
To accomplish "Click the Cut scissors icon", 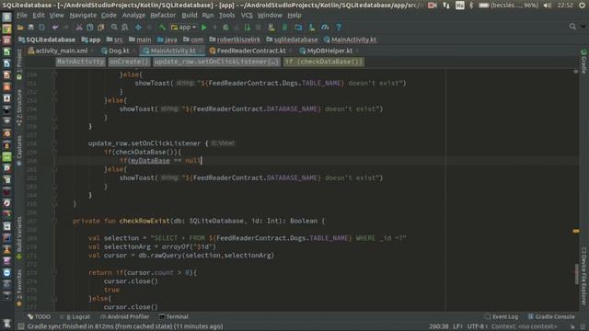I will click(79, 28).
